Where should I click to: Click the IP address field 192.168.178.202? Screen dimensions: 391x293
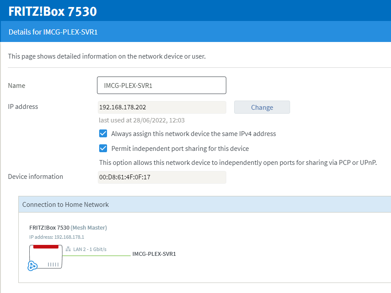click(162, 107)
